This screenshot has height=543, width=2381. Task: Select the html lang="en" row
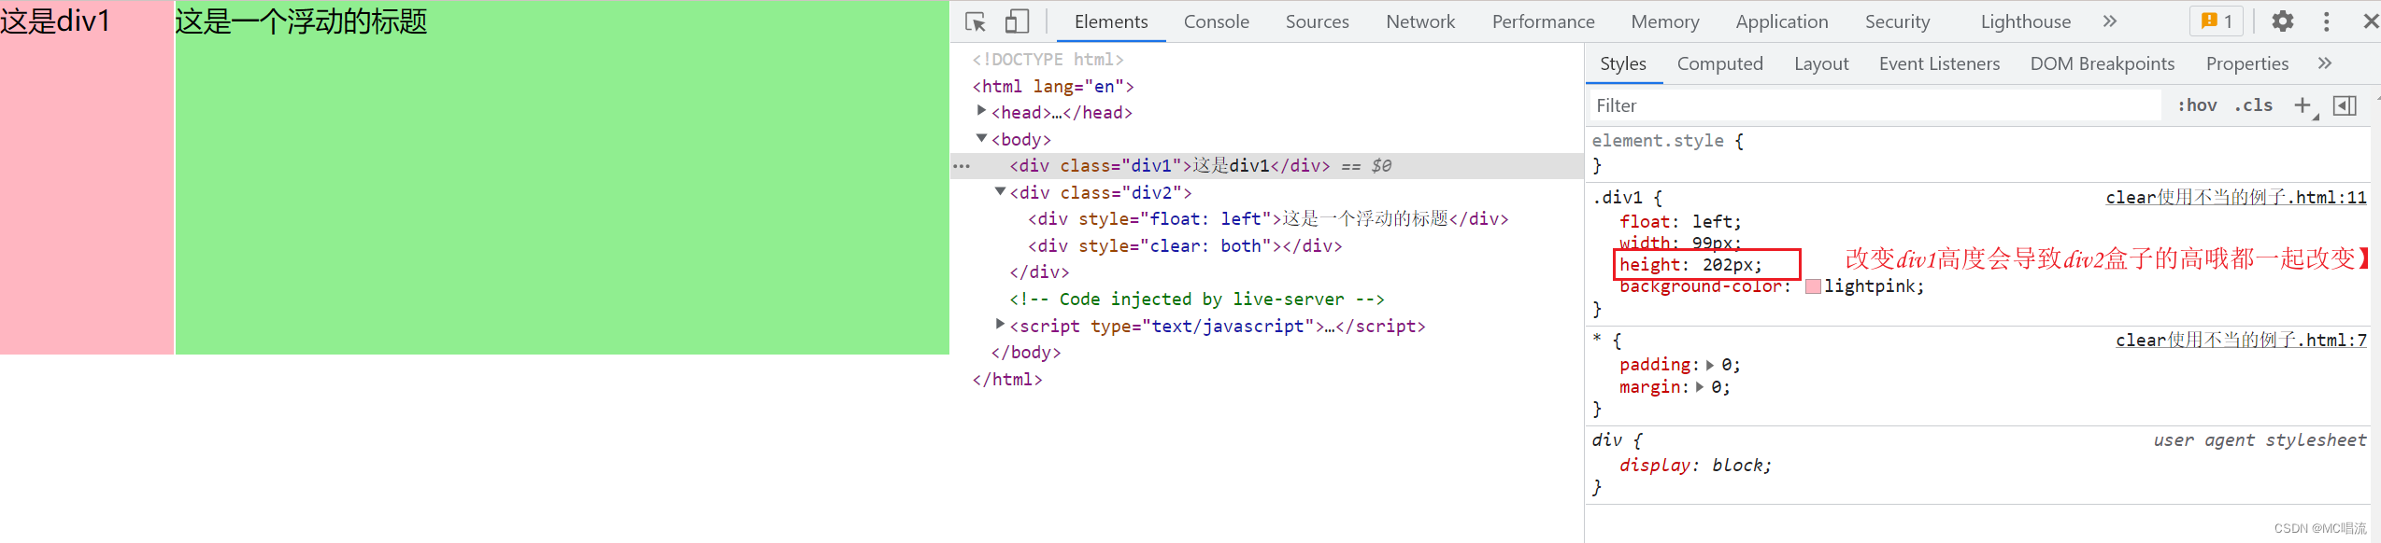[1053, 86]
